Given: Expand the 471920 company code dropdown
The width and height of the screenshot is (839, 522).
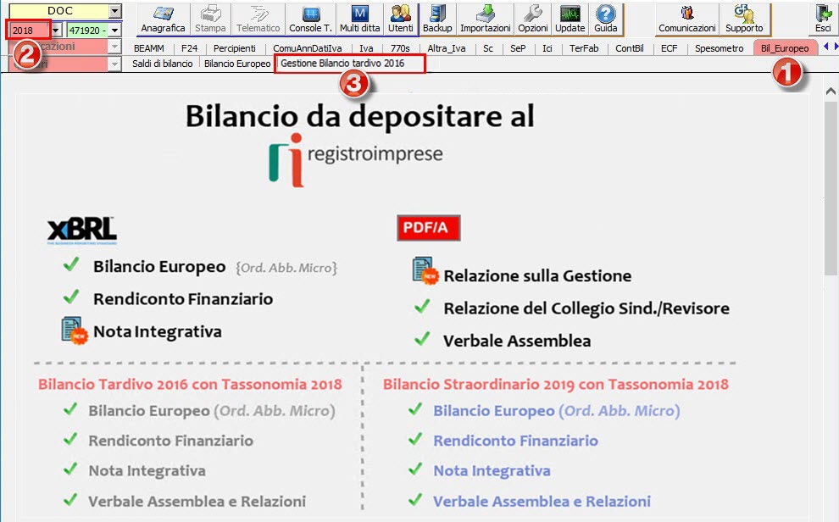Looking at the screenshot, I should tap(115, 31).
